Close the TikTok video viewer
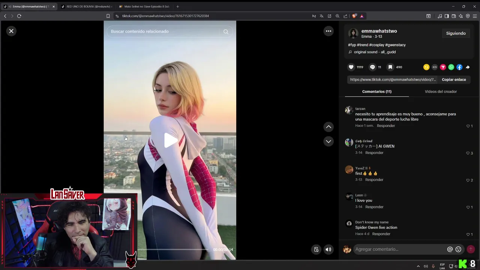This screenshot has height=270, width=480. click(11, 31)
